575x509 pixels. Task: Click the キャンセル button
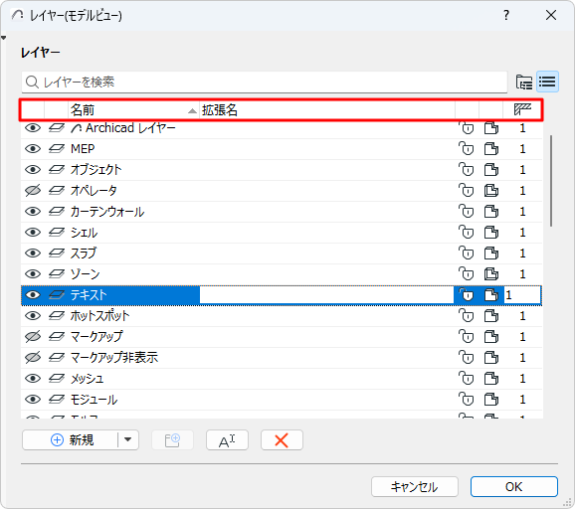pos(415,487)
